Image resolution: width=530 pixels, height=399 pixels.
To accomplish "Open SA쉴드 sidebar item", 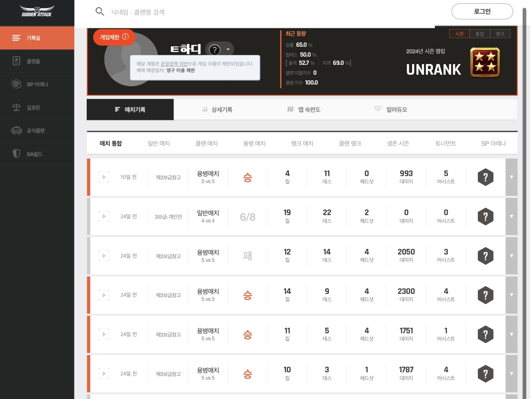I will point(34,154).
